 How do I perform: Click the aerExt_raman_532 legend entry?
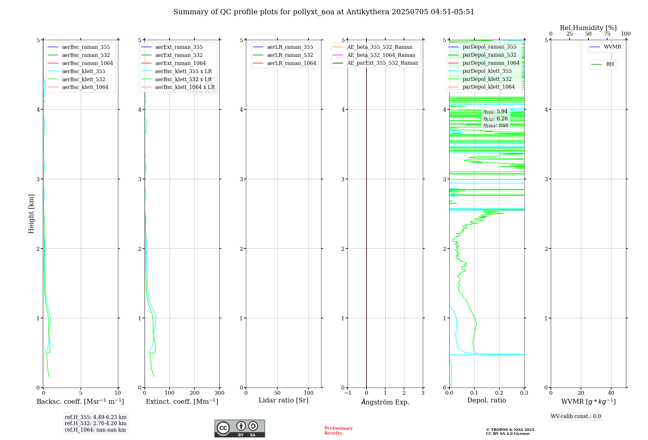click(172, 55)
